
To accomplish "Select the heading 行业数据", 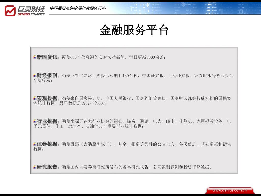I will [x=47, y=121].
